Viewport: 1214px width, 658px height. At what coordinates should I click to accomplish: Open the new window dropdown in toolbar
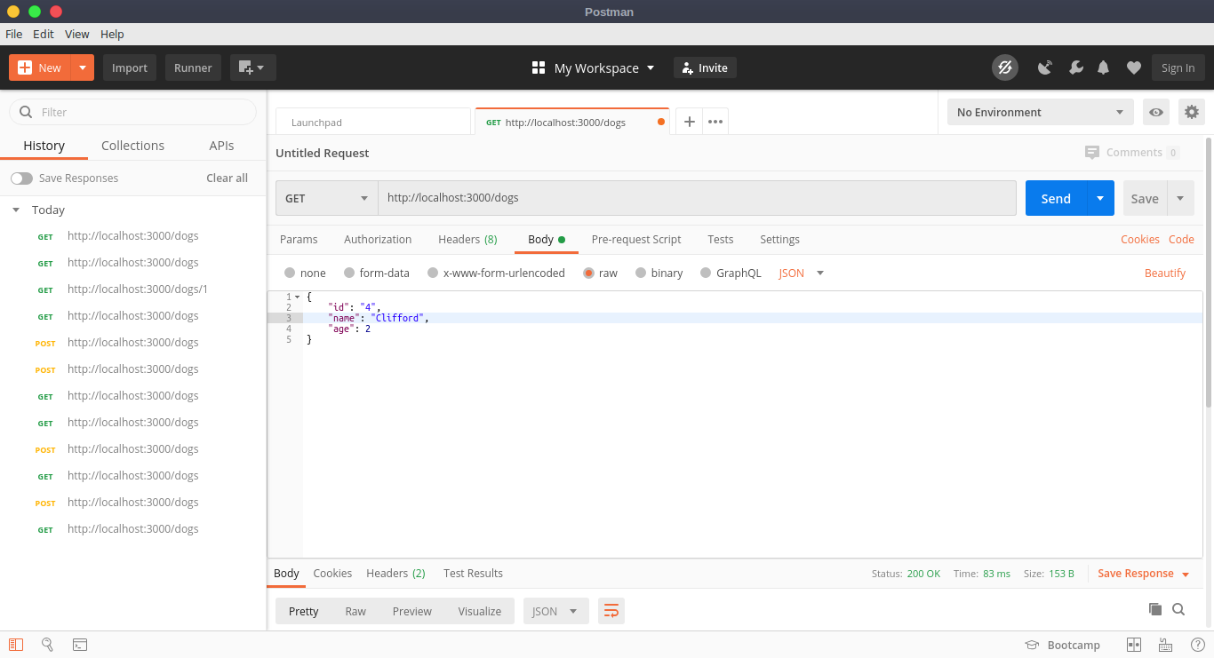pyautogui.click(x=253, y=67)
